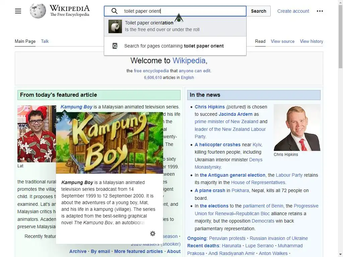Image resolution: width=343 pixels, height=257 pixels.
Task: Open the House of Representatives link
Action: click(x=258, y=182)
